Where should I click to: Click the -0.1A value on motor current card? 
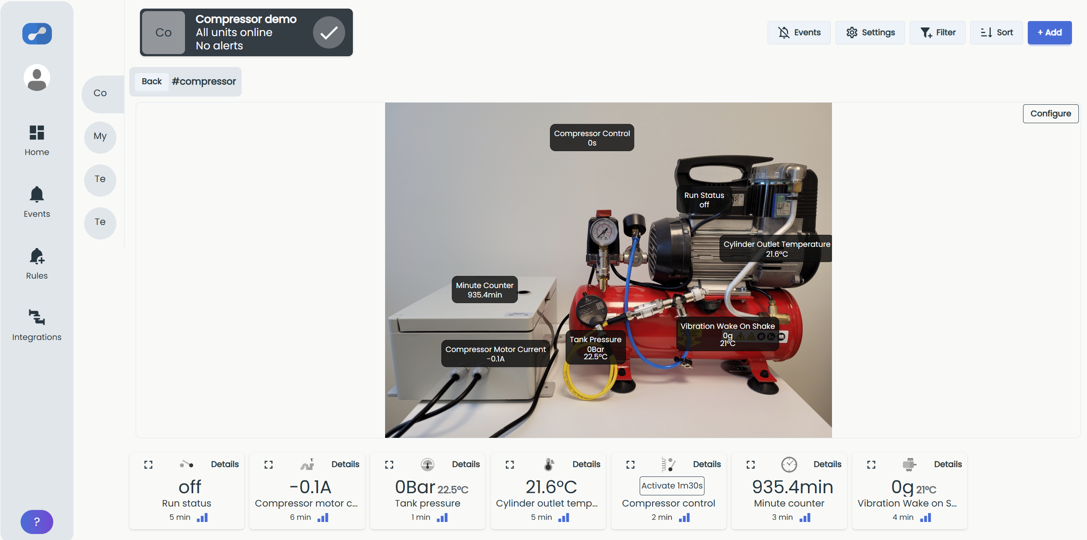click(310, 487)
